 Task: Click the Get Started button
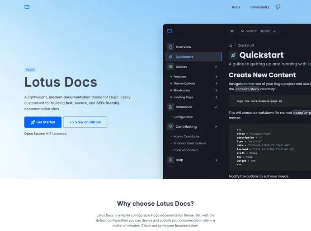point(43,122)
